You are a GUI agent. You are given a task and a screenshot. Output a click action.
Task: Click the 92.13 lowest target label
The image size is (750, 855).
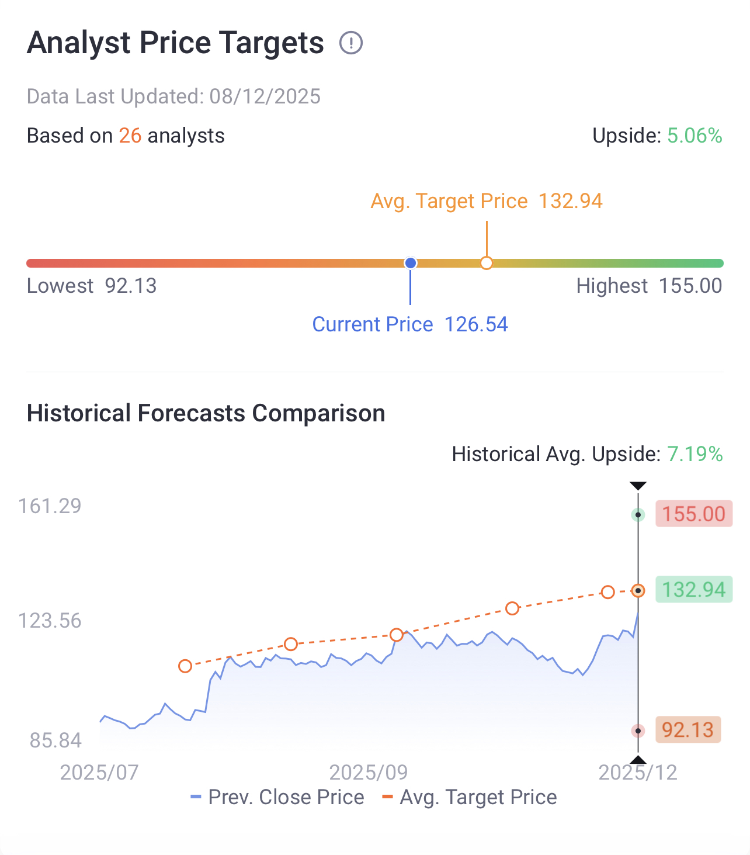tap(687, 730)
